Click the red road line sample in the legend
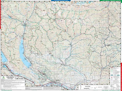 [112, 68]
